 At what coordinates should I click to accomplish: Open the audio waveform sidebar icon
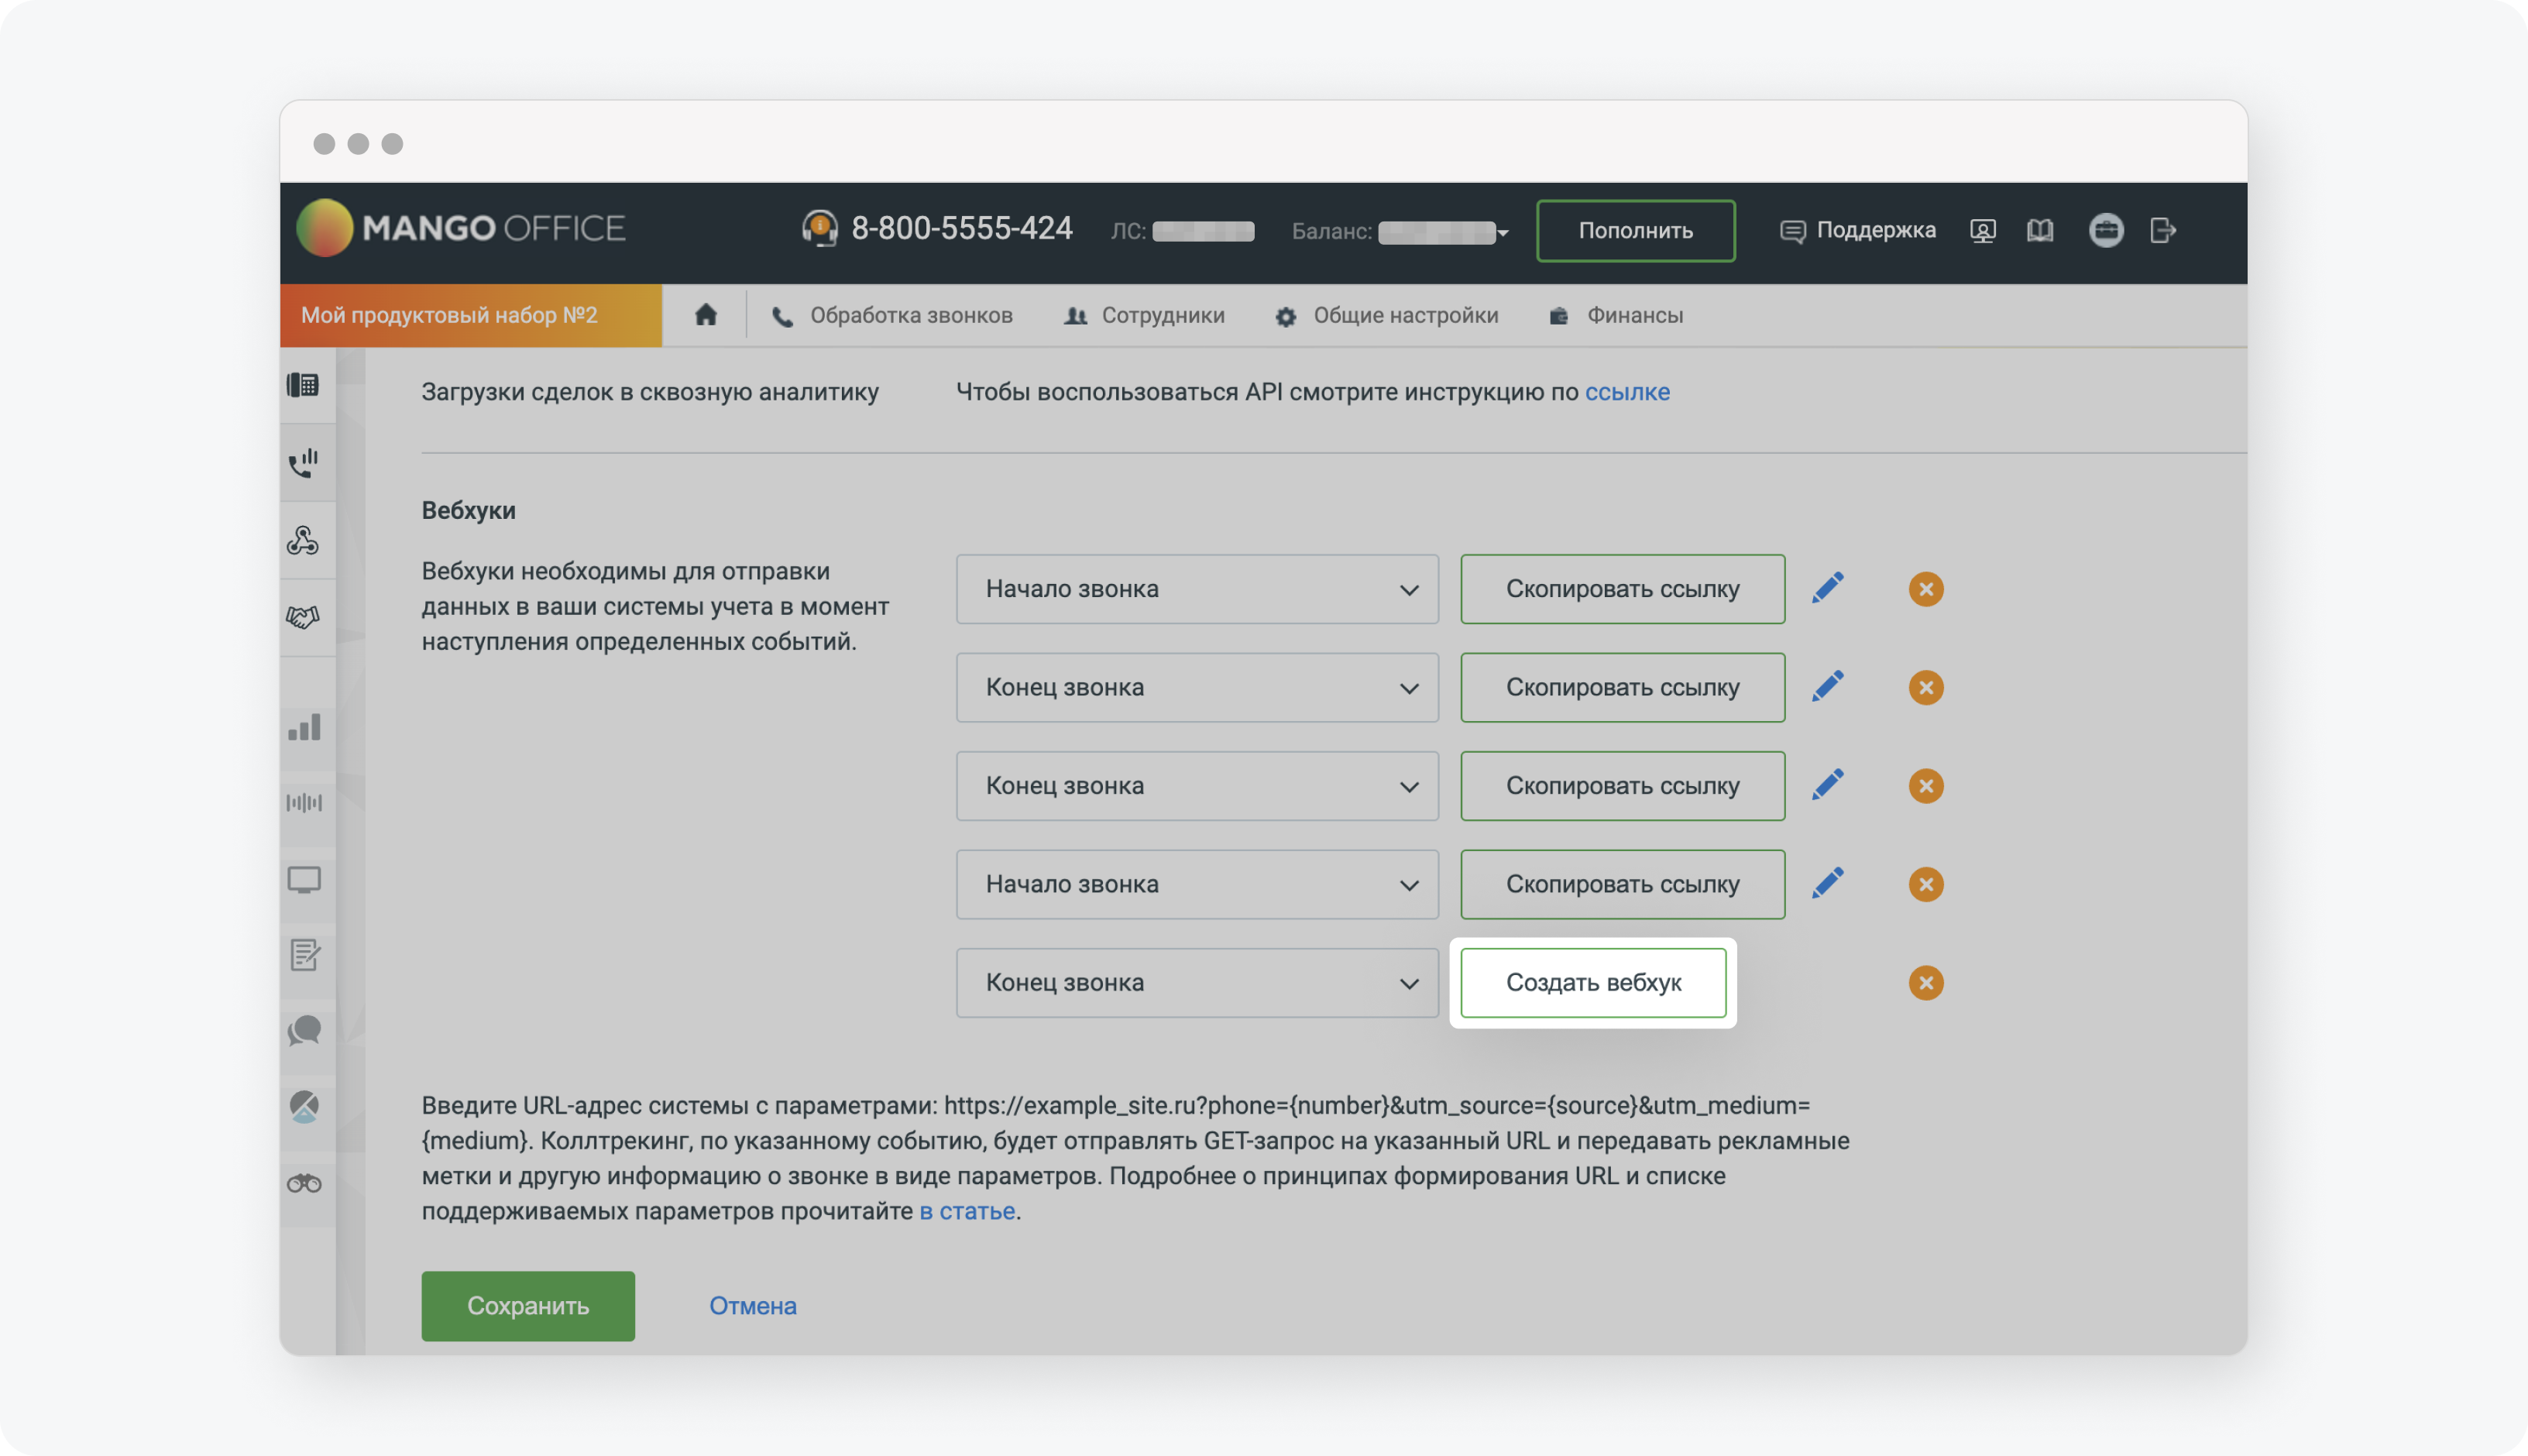[x=304, y=803]
